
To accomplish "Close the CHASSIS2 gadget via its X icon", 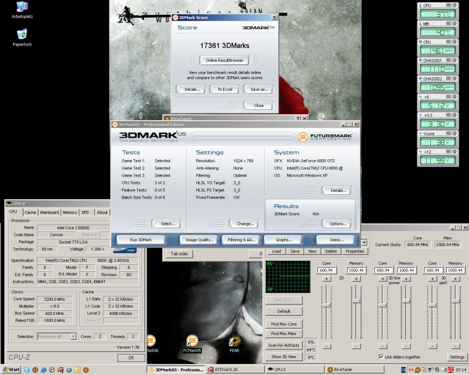I will (x=454, y=78).
